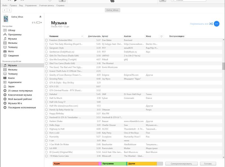Toggle circle for Harlem Shake

46,121
